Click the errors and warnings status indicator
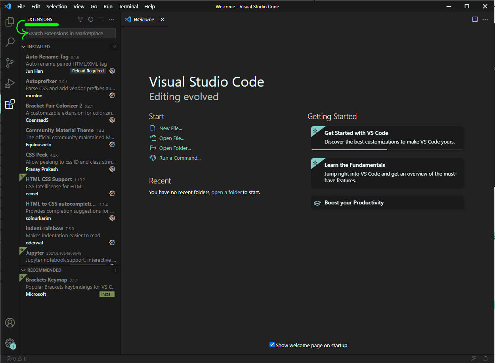The height and width of the screenshot is (363, 495). 17,359
